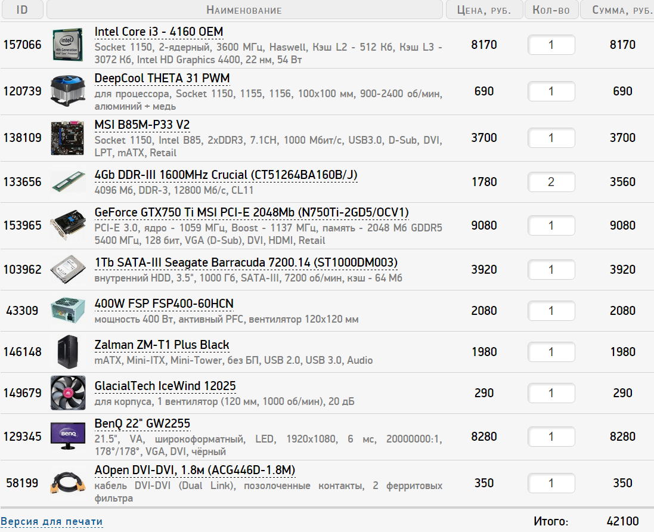Select product ID 138109
This screenshot has height=532, width=654.
point(23,138)
